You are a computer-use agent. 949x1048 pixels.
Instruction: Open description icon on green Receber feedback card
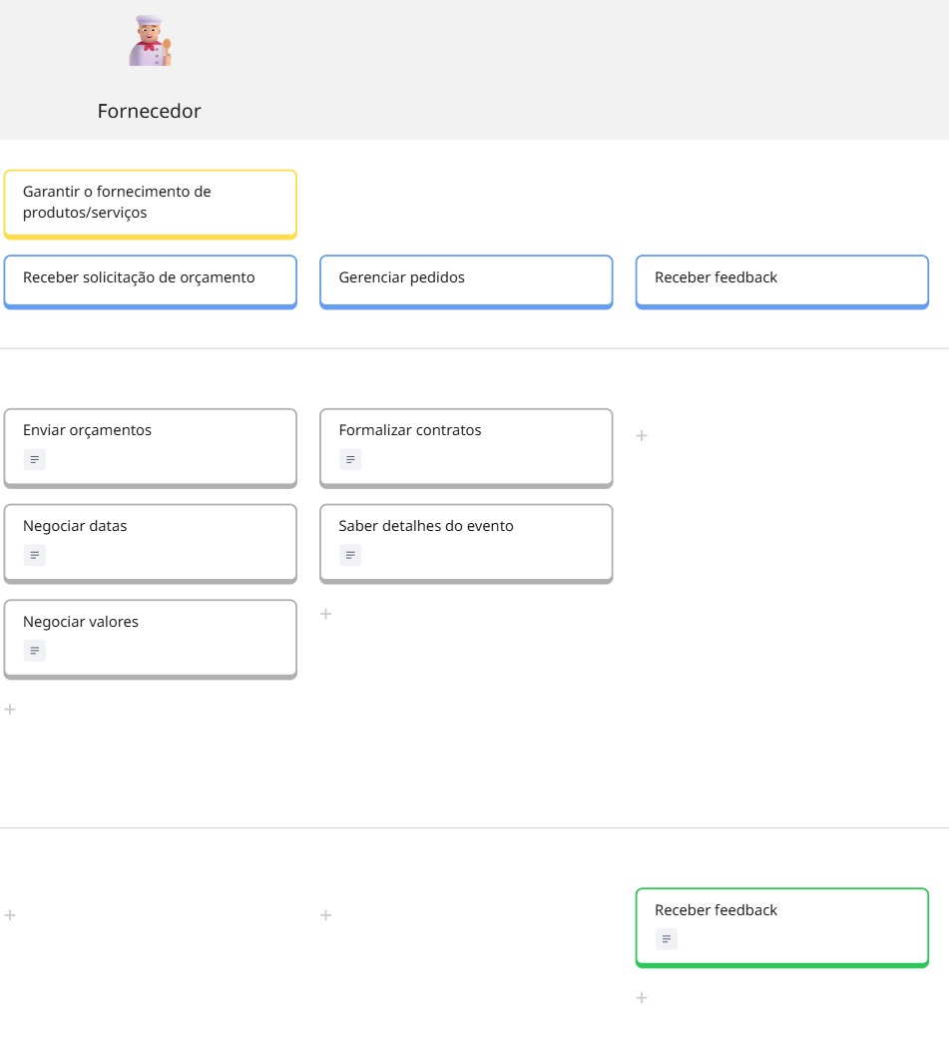[x=667, y=939]
